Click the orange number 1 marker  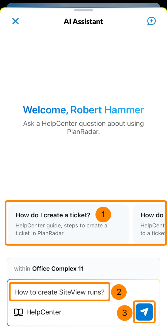(103, 215)
